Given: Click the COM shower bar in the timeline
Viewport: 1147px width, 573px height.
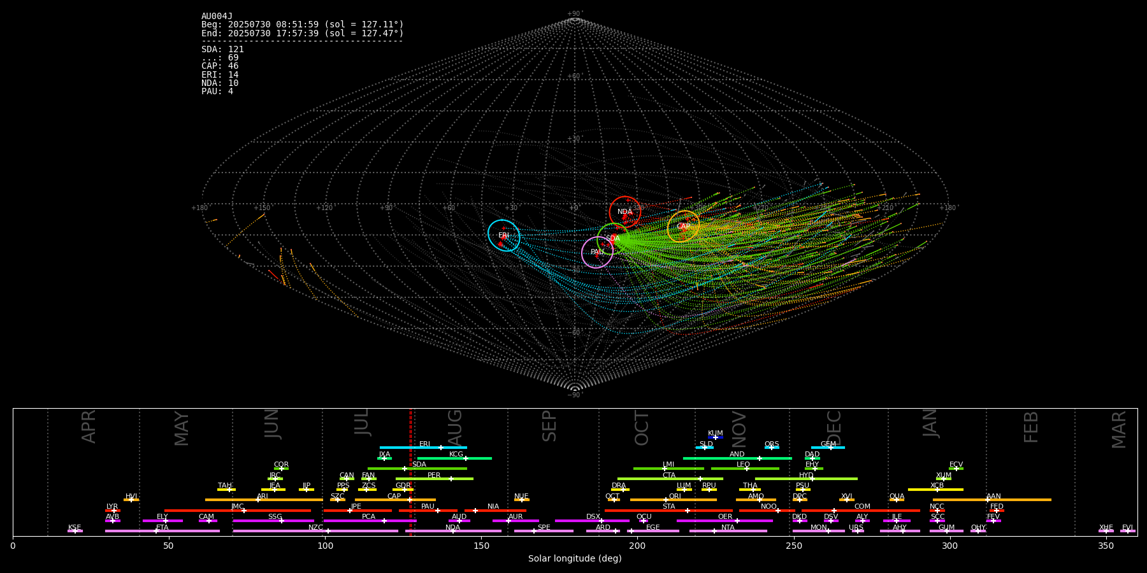Looking at the screenshot, I should click(861, 511).
